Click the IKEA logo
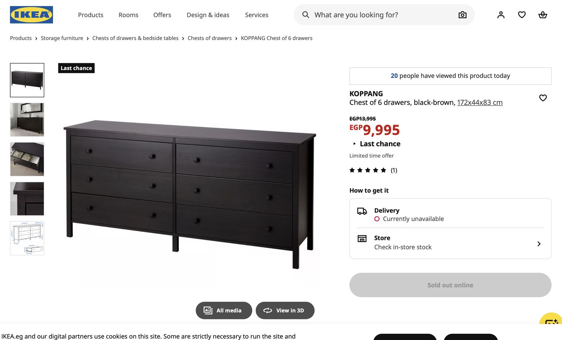The image size is (562, 340). click(31, 15)
